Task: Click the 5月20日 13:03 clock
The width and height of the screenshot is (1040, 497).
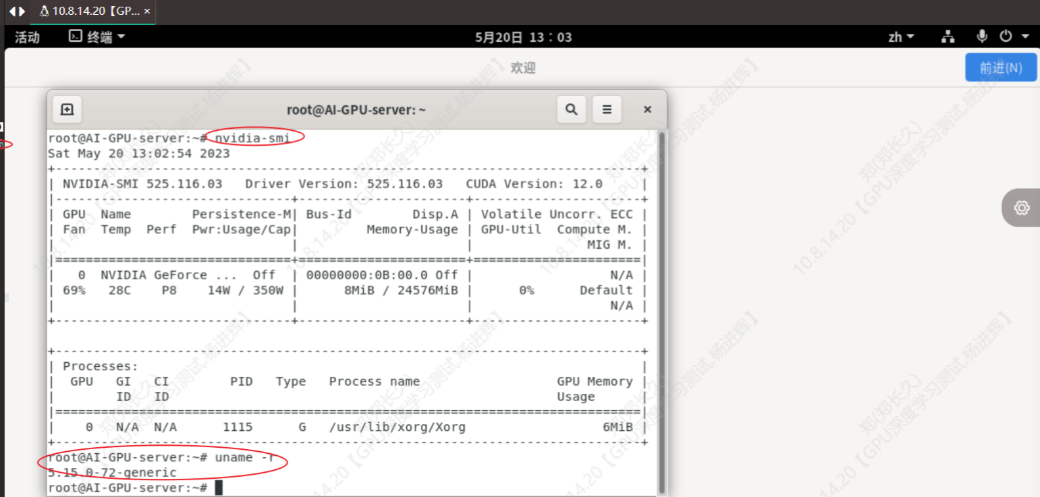Action: 523,37
